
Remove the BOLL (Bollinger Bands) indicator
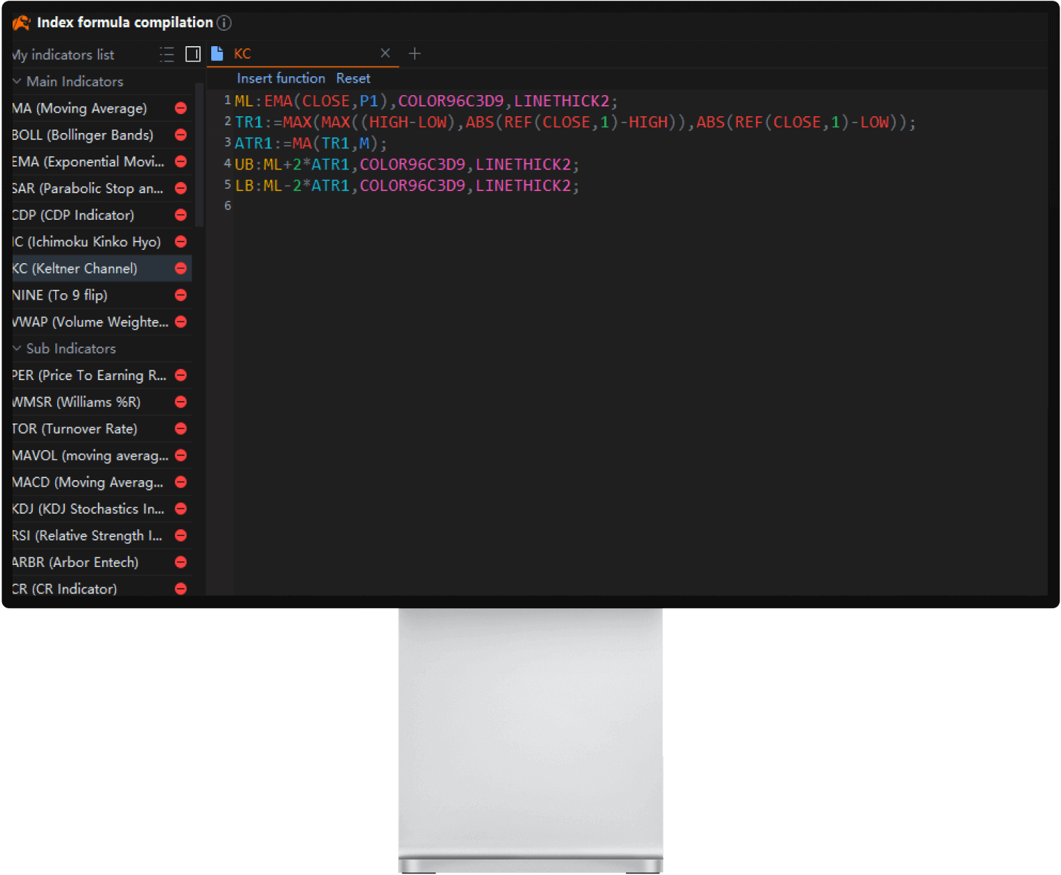(180, 134)
